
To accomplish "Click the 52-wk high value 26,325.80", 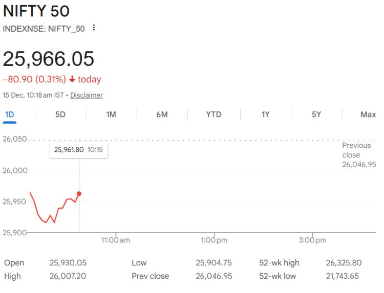I will [344, 263].
